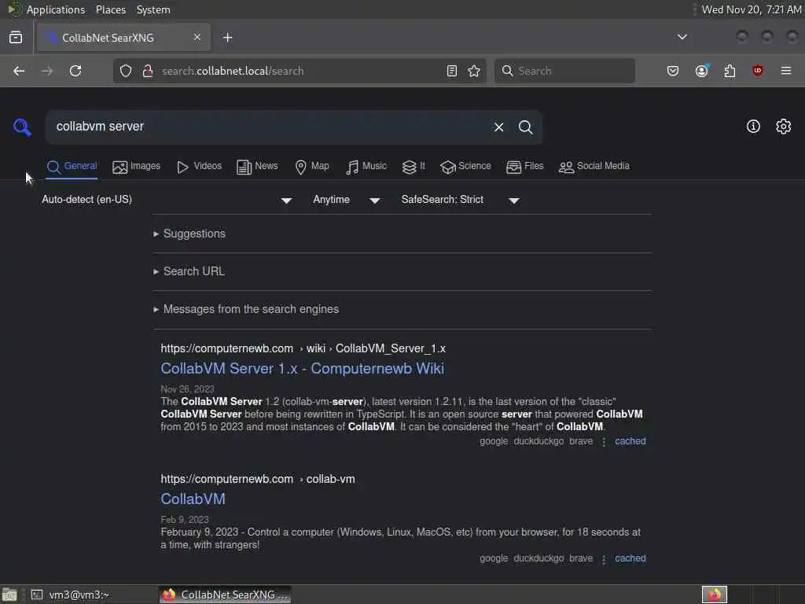Viewport: 805px width, 604px height.
Task: Switch to the Images category
Action: pos(137,167)
